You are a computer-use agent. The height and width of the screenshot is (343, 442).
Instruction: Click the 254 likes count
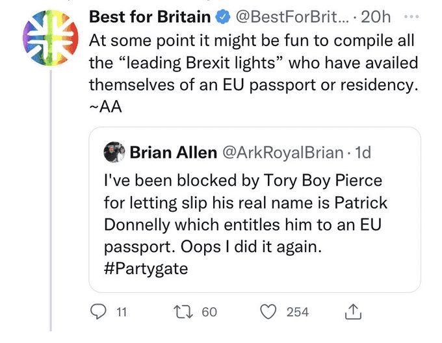click(298, 312)
